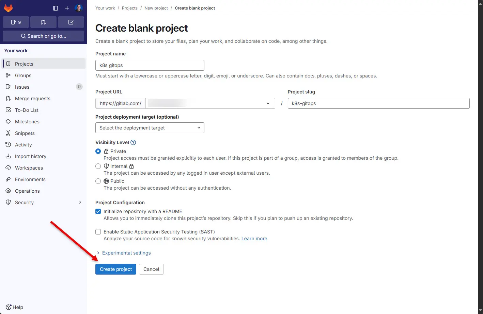The height and width of the screenshot is (314, 483).
Task: Enable Static Application Security Testing checkbox
Action: (x=98, y=232)
